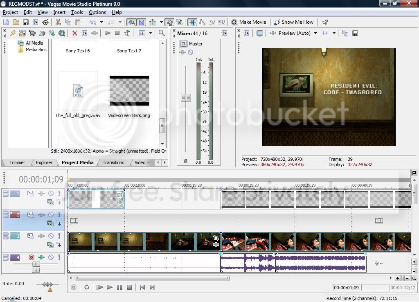Mute video track 1
419x302 pixels.
51,193
